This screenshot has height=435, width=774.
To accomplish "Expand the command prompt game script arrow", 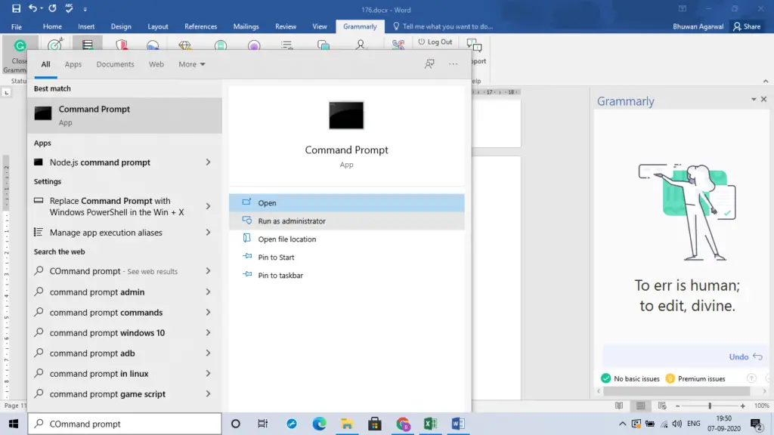I will pos(208,394).
